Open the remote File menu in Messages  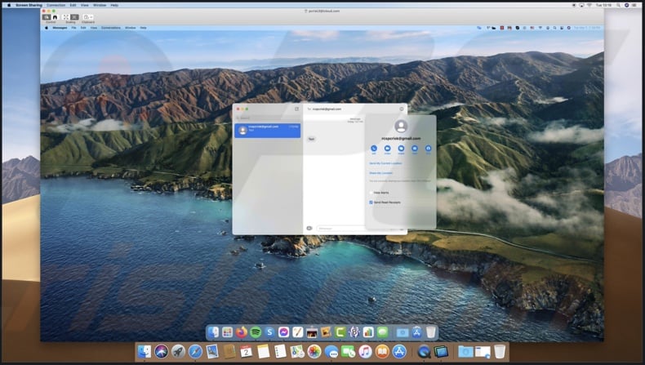pos(73,28)
